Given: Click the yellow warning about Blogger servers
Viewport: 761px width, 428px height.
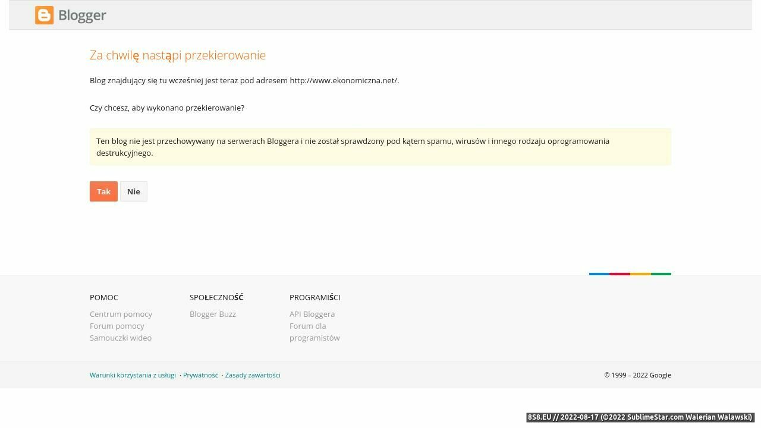Looking at the screenshot, I should (x=380, y=147).
